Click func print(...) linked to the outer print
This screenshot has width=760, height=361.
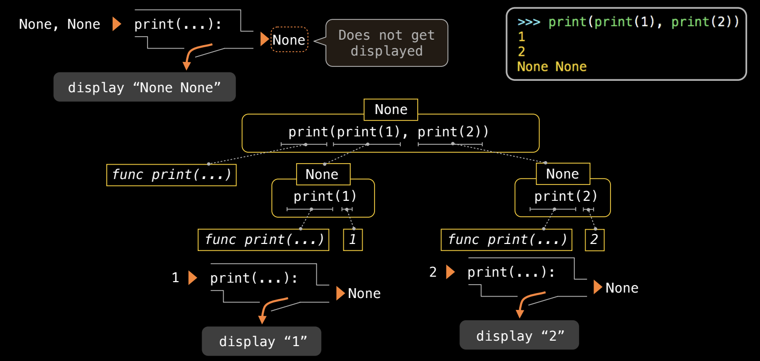pos(171,175)
